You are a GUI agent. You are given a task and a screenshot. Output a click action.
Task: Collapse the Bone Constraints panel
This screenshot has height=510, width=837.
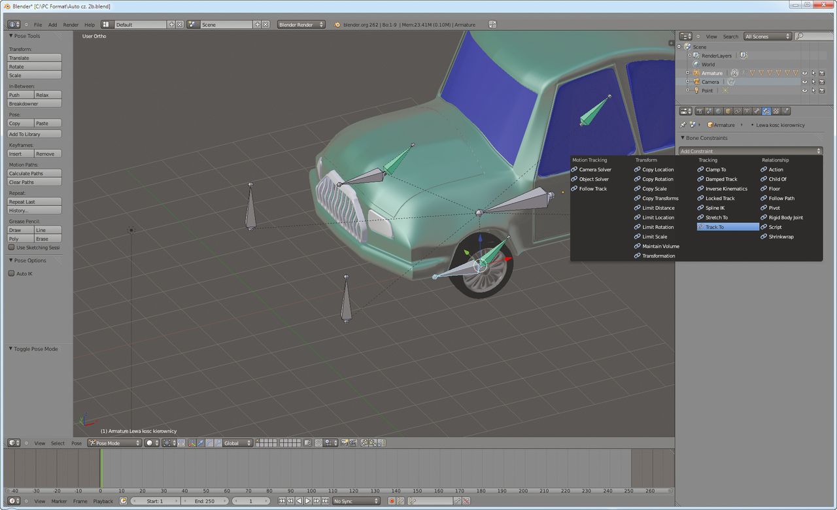[x=683, y=138]
